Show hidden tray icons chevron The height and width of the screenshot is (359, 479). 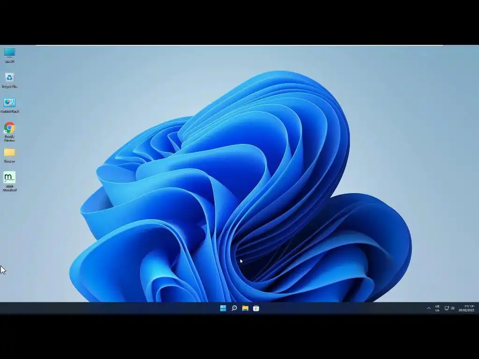tap(428, 309)
